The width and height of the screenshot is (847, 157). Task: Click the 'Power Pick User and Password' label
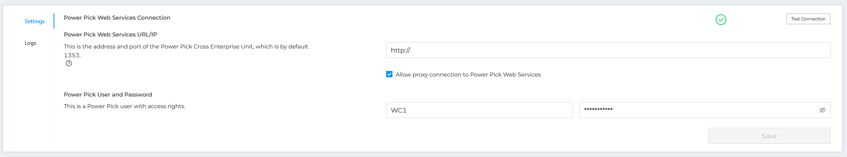(x=108, y=95)
